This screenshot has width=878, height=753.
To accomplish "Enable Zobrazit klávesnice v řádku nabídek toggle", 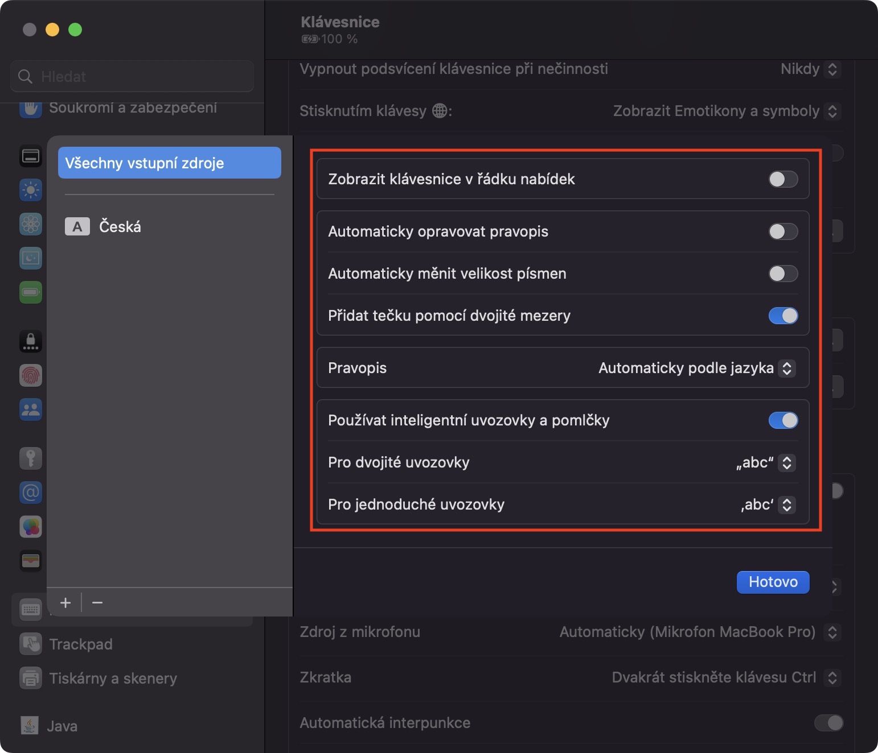I will tap(783, 179).
